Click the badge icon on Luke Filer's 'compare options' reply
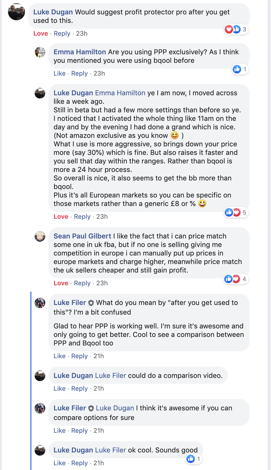 91,408
